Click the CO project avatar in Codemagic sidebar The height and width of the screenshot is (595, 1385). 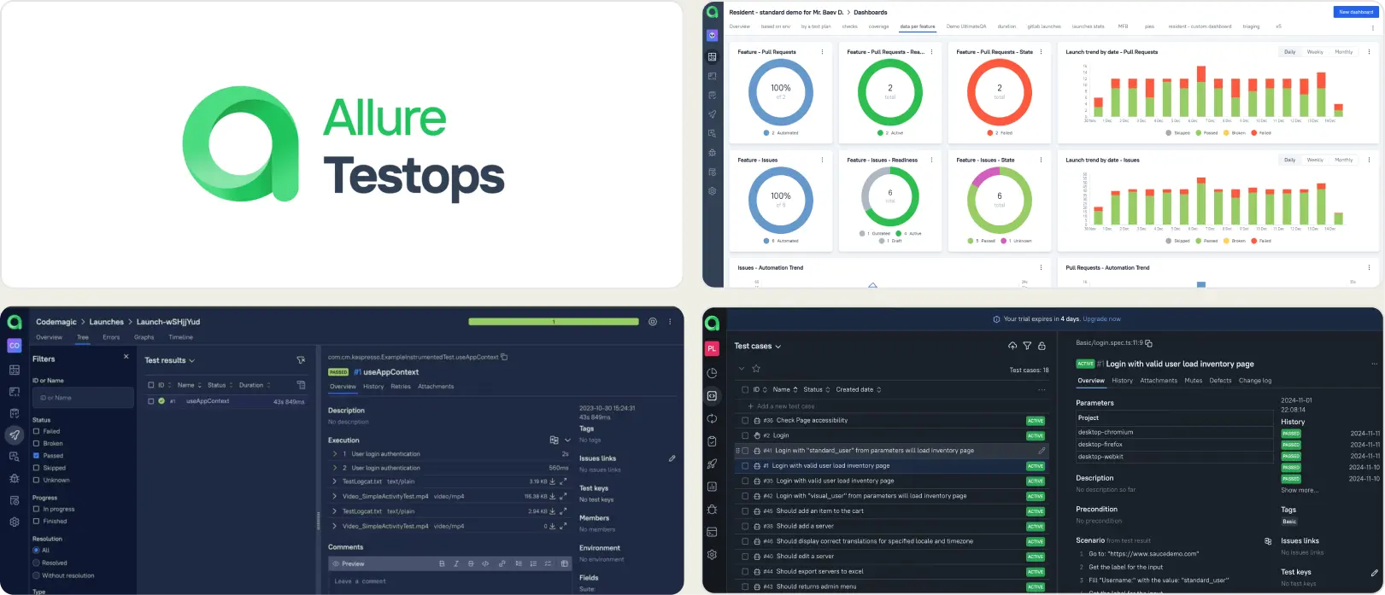point(15,346)
